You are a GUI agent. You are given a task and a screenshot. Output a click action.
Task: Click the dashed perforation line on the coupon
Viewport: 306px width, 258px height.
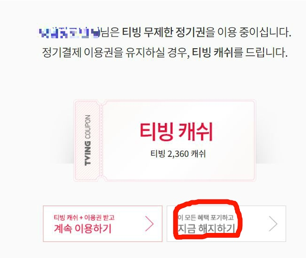tap(102, 140)
